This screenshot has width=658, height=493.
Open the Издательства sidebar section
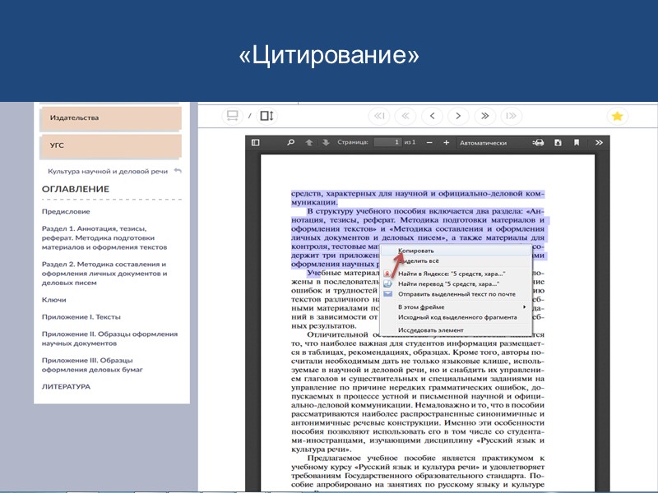pos(111,117)
